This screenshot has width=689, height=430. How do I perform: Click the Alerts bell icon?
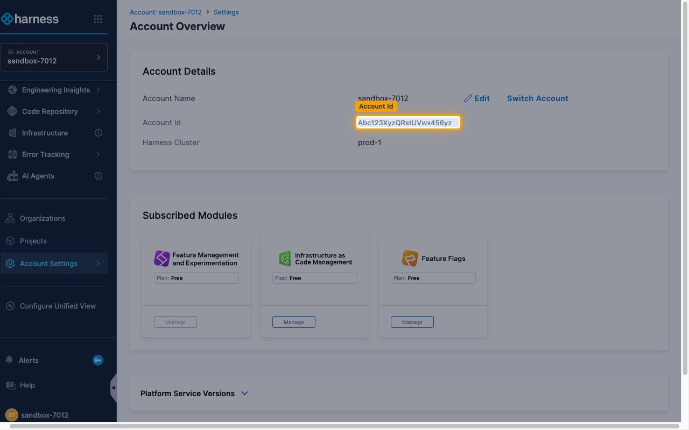pyautogui.click(x=9, y=360)
